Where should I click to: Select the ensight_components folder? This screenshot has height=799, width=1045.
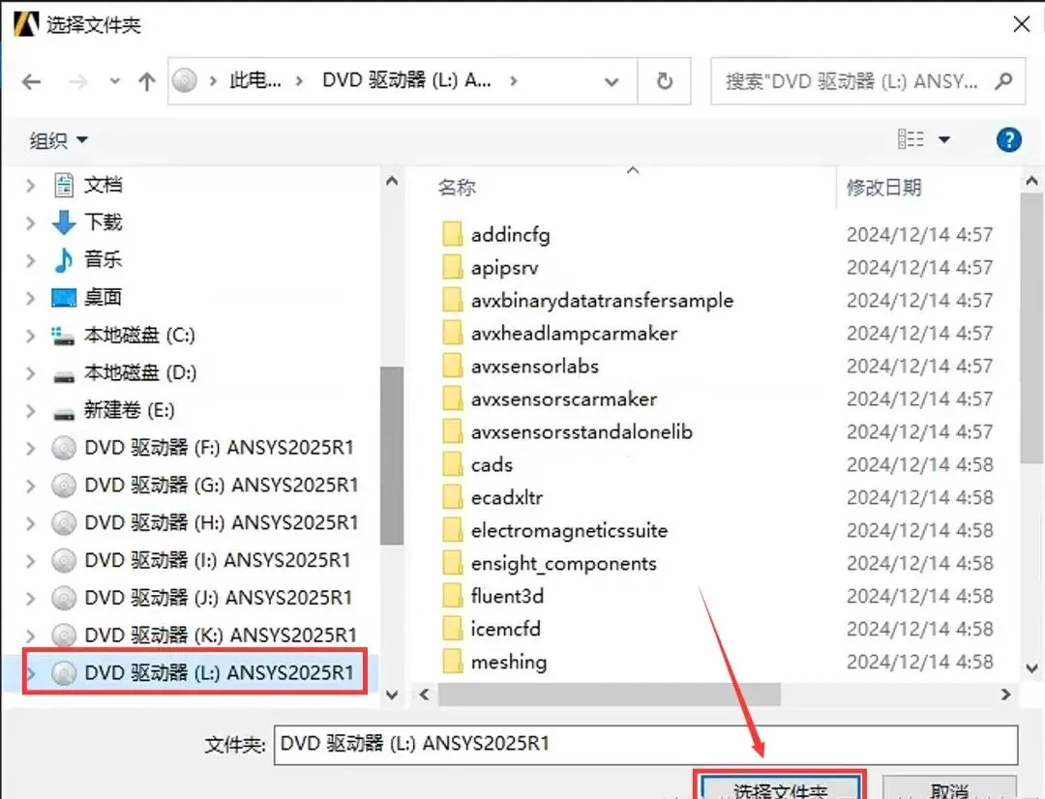tap(563, 563)
